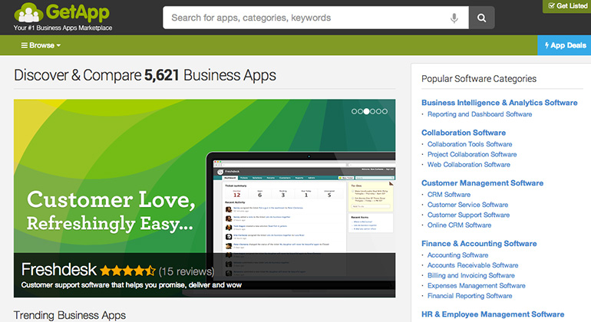The width and height of the screenshot is (591, 322).
Task: Open Reporting and Dashboard Software link
Action: pos(479,114)
